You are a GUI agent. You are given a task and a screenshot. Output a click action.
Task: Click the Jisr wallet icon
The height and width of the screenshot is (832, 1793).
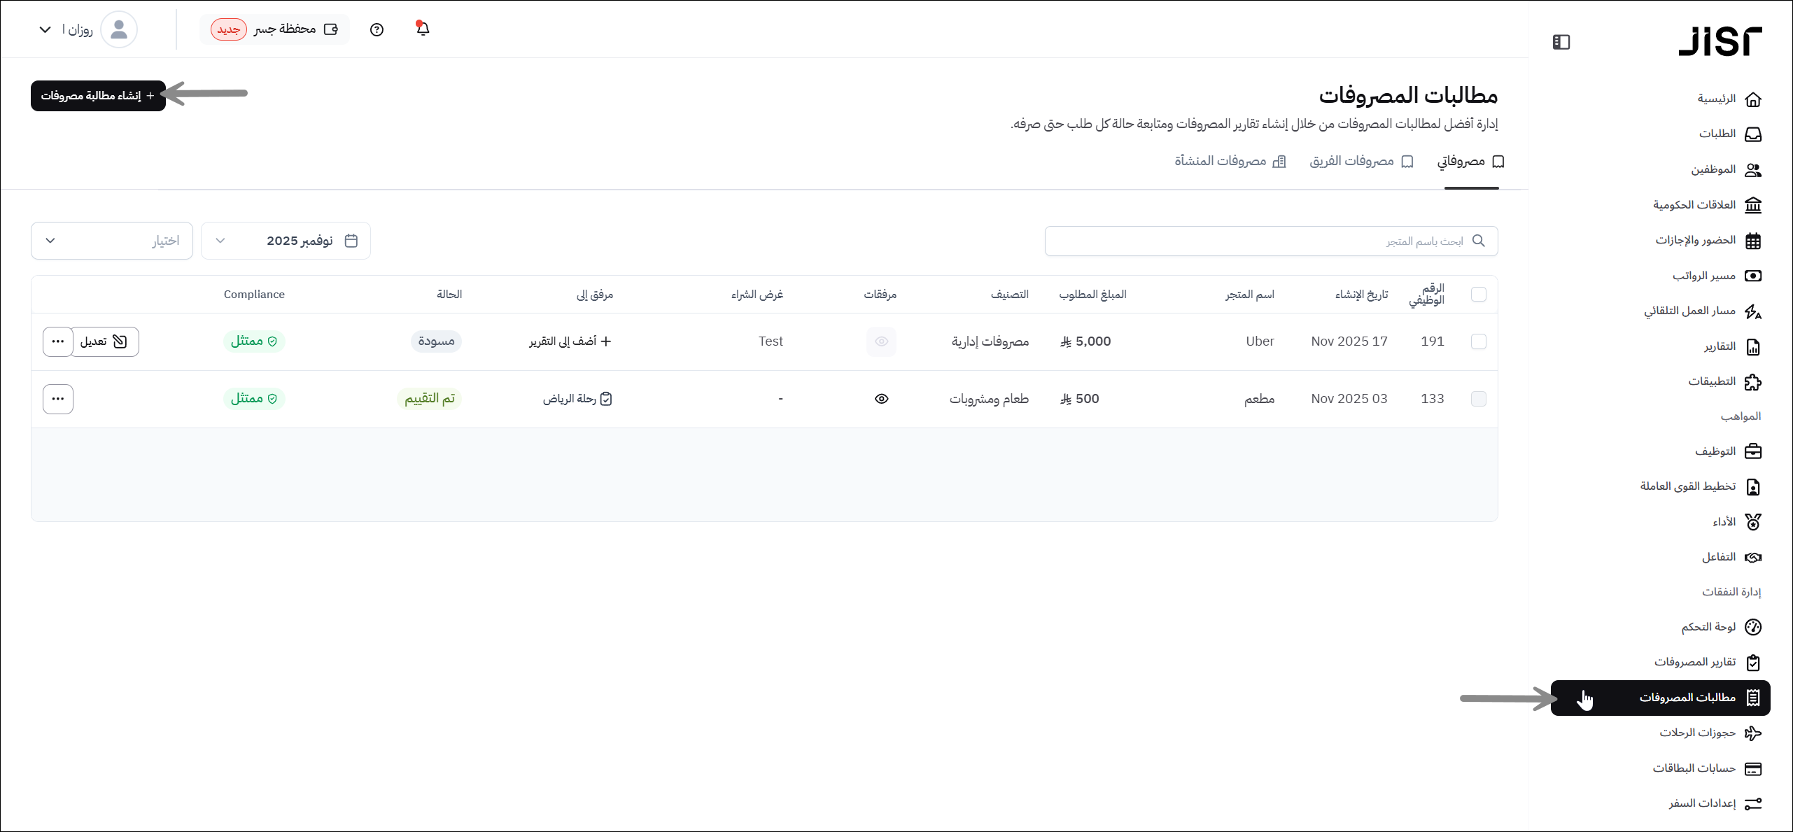point(331,29)
